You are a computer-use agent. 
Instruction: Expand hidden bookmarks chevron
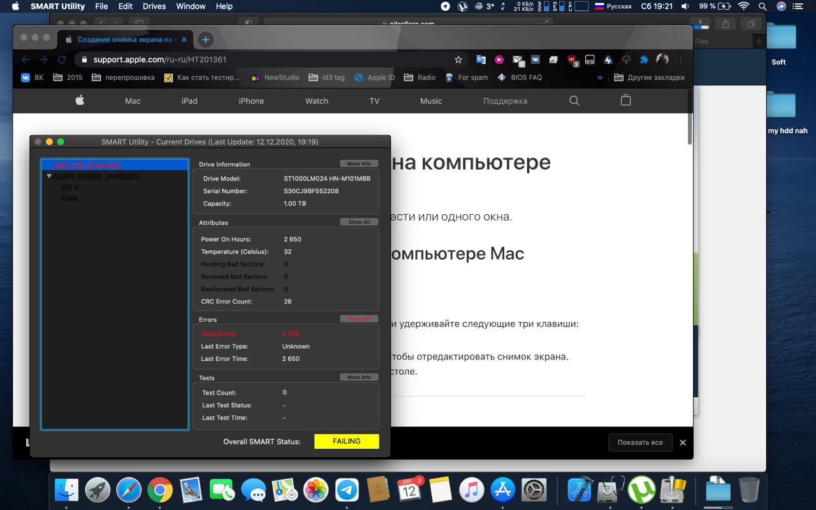[x=600, y=77]
